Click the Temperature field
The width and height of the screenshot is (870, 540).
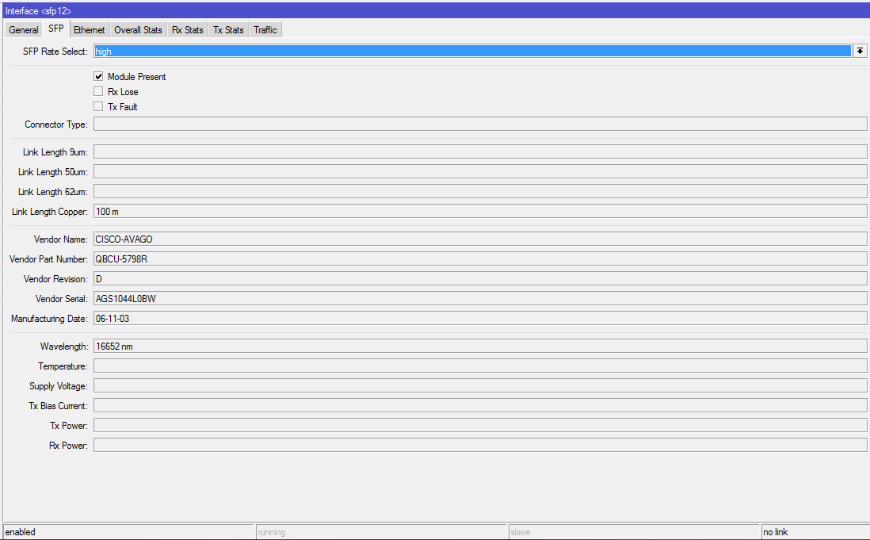[480, 366]
